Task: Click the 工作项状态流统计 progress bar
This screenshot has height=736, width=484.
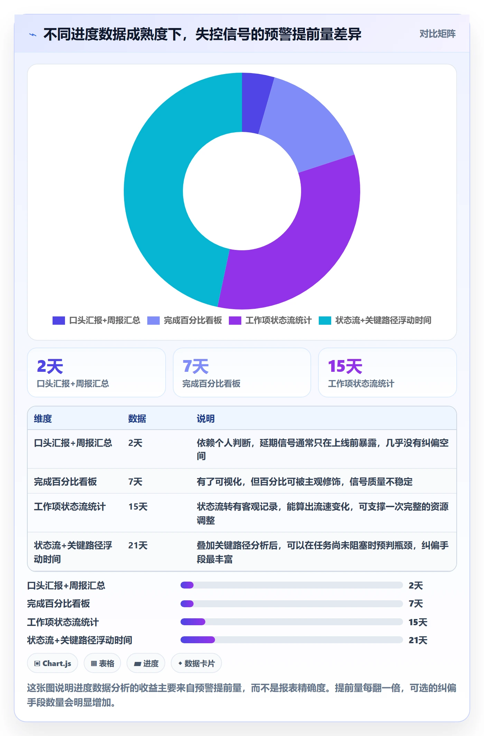Action: tap(292, 622)
